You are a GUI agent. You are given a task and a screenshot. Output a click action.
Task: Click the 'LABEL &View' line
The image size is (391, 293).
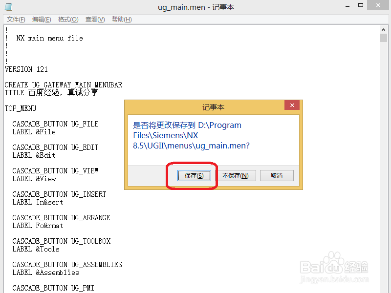(34, 179)
